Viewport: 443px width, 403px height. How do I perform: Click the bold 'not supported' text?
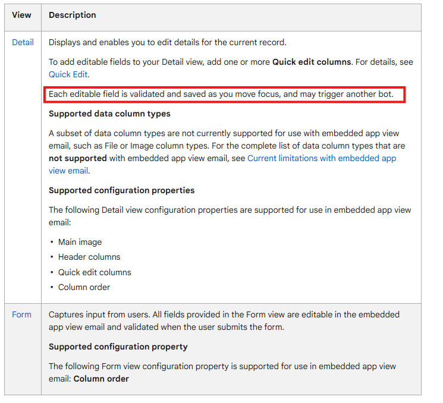(78, 159)
